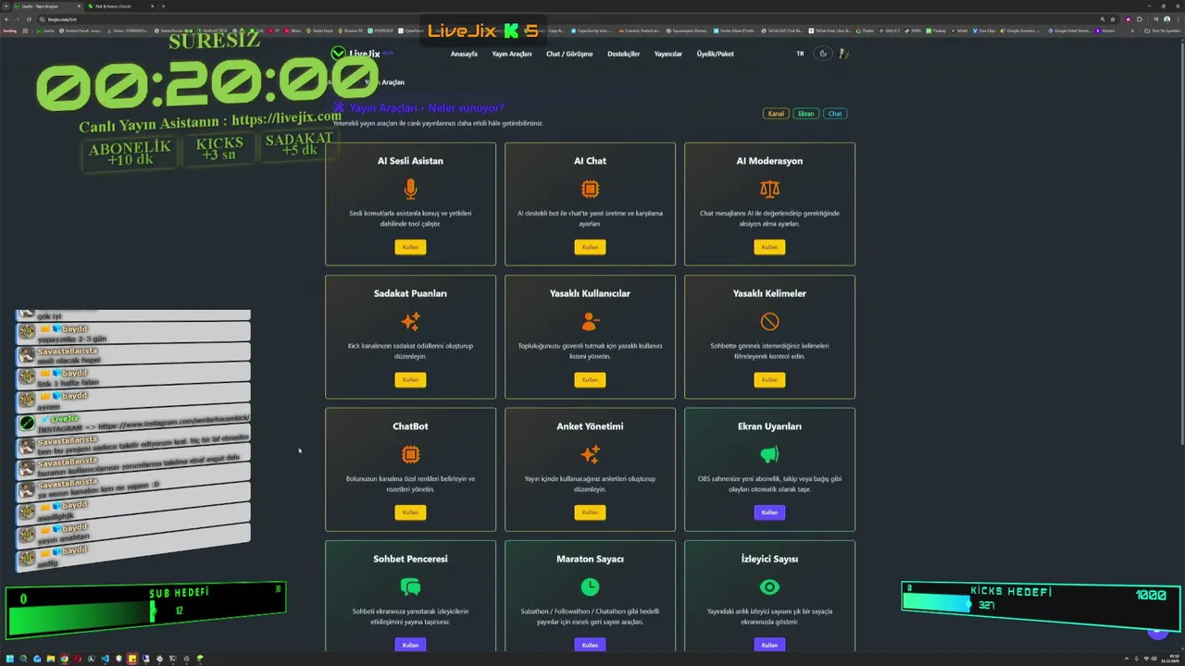This screenshot has height=666, width=1185.
Task: Open File Explorer from the taskbar
Action: pos(51,659)
